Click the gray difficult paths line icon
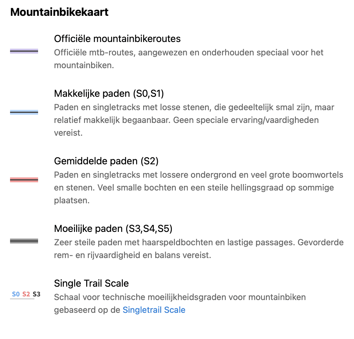 pos(24,241)
